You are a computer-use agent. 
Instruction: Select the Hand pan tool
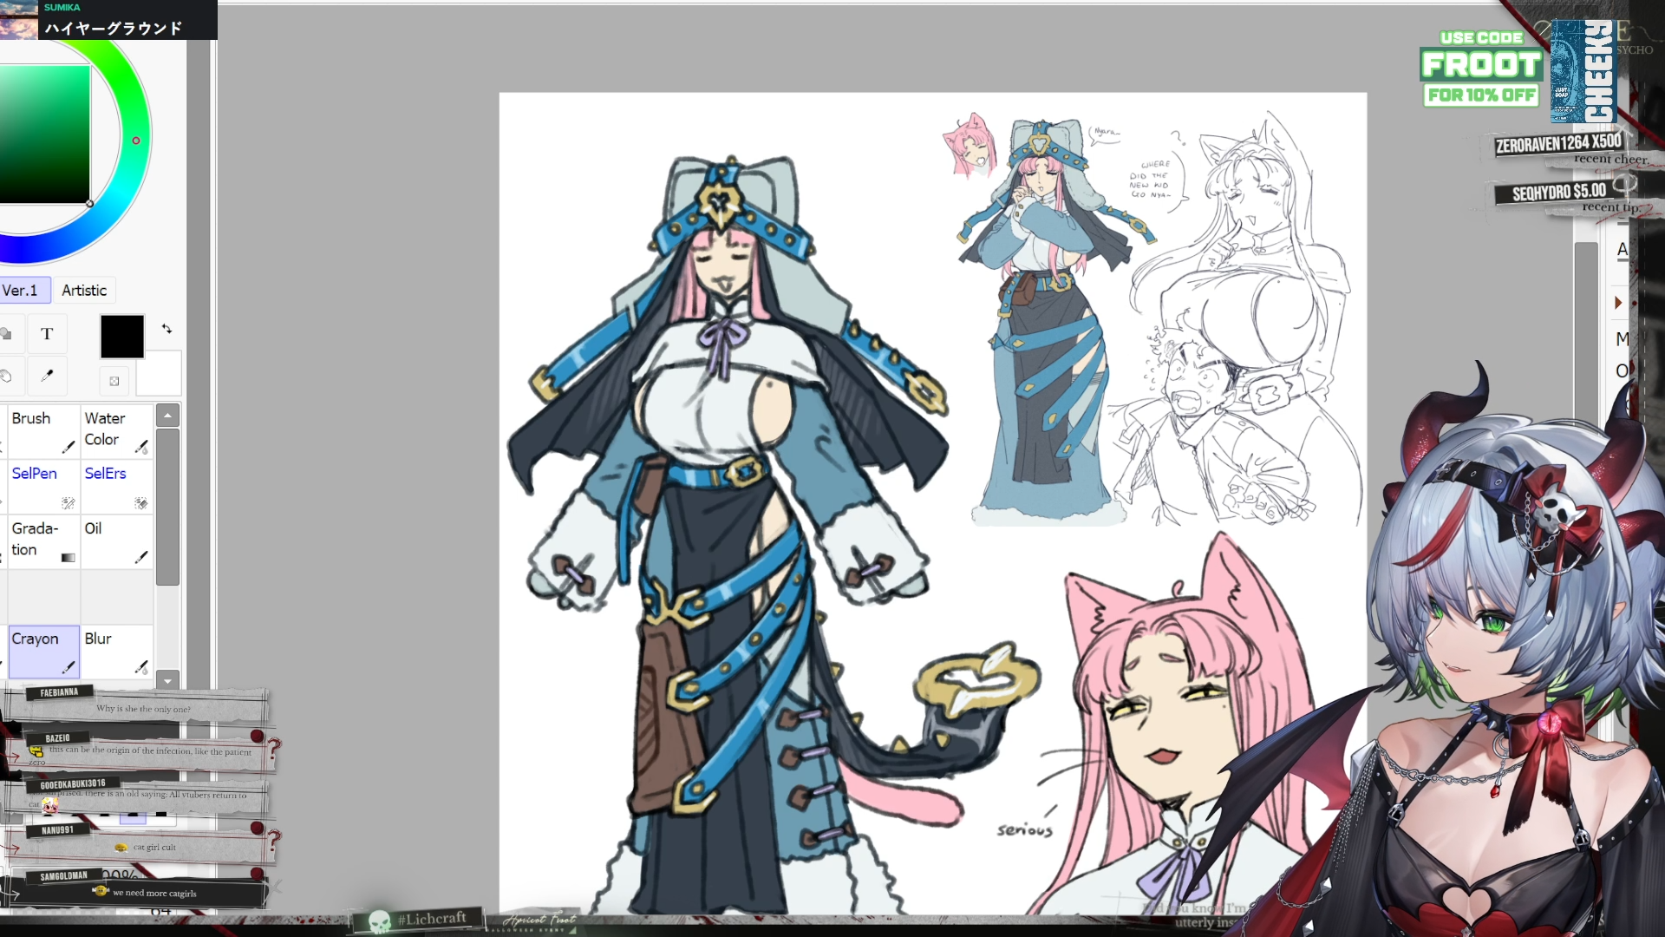(x=6, y=376)
